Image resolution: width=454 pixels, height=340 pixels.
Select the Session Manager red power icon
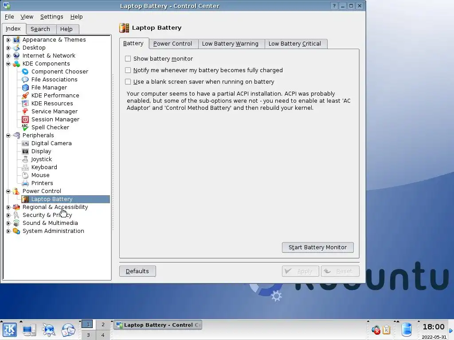(25, 120)
